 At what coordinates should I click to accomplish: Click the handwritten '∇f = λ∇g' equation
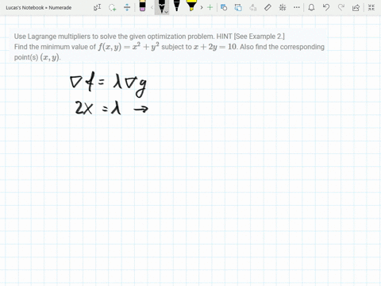108,83
